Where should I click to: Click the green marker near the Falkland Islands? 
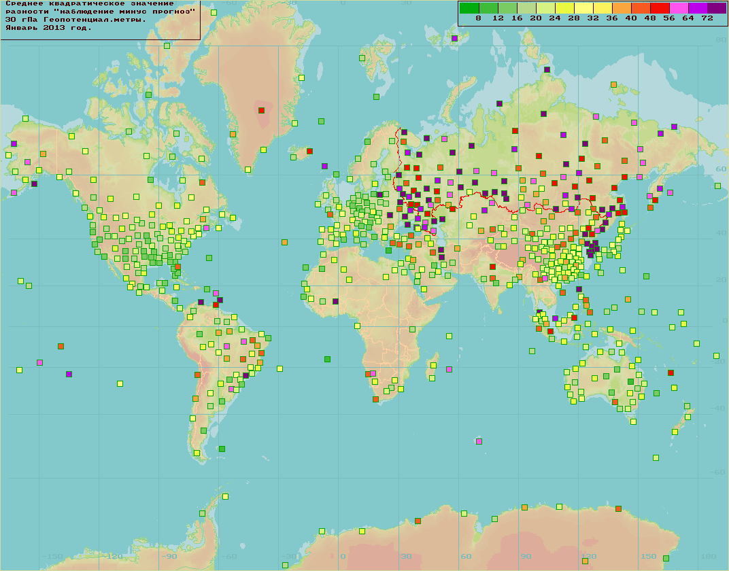click(222, 449)
